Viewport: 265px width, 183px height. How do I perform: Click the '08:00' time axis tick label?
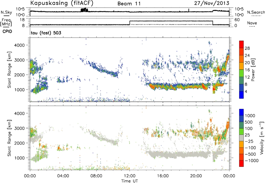click(x=96, y=176)
